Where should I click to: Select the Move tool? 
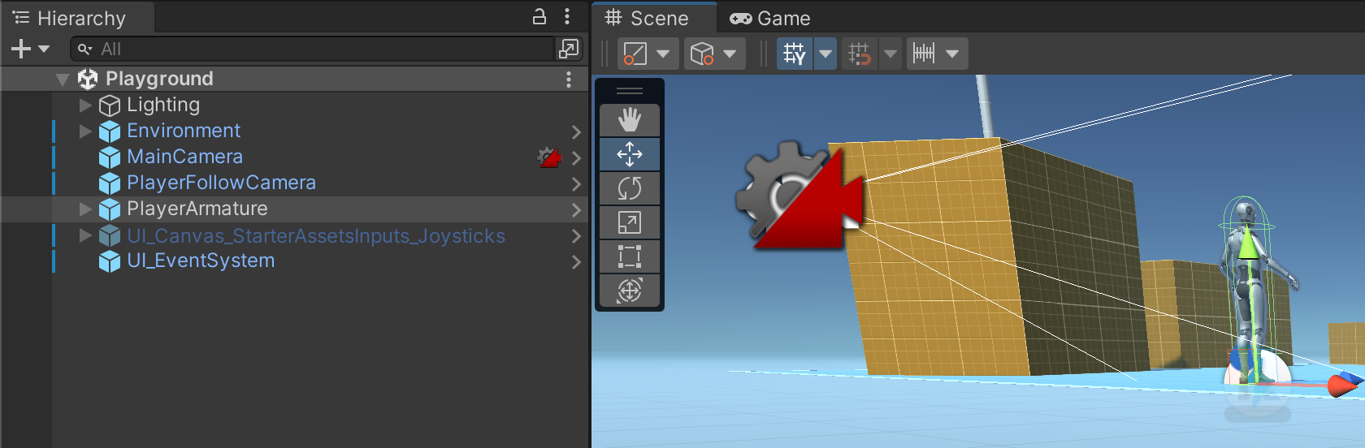pyautogui.click(x=630, y=154)
